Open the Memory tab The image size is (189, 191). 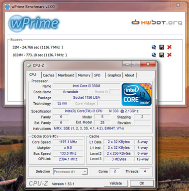pos(84,75)
